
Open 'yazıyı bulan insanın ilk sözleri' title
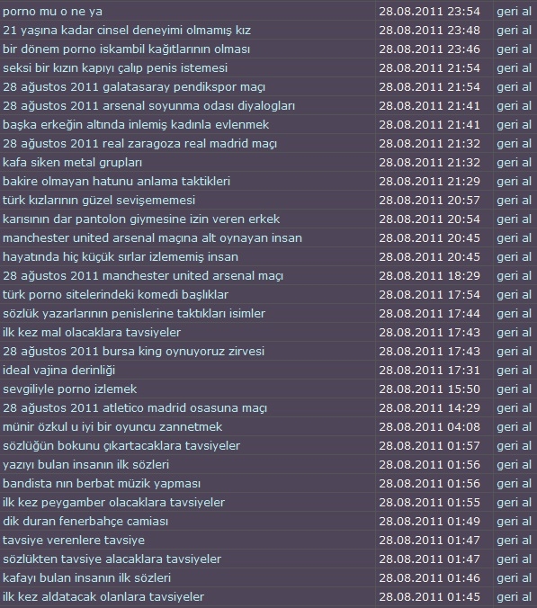[x=86, y=464]
